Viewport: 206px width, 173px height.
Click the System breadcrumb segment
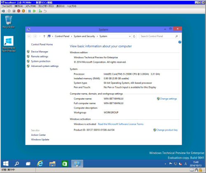click(x=103, y=36)
